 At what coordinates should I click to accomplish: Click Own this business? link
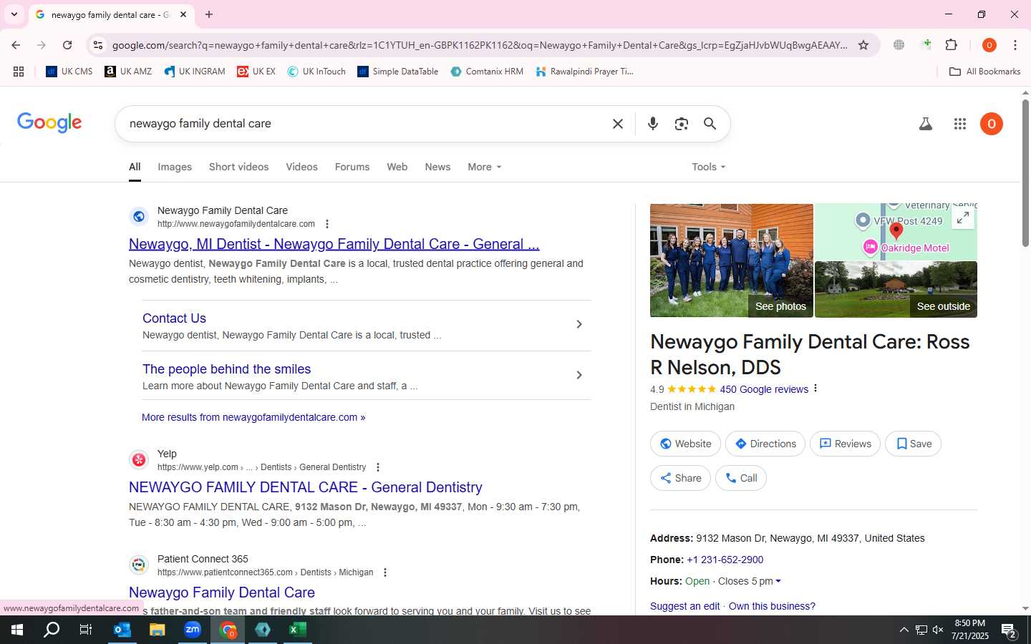pos(772,606)
